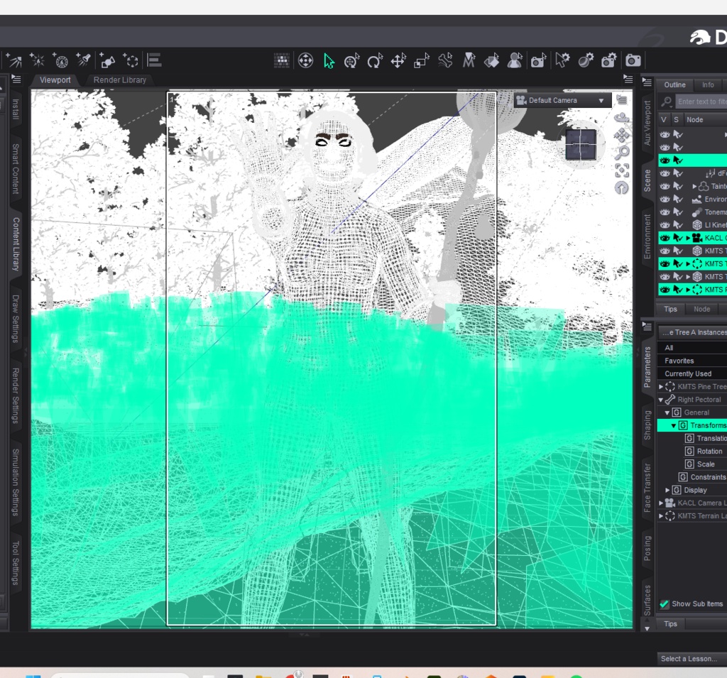
Task: Open the Viewport pane options menu
Action: (628, 79)
